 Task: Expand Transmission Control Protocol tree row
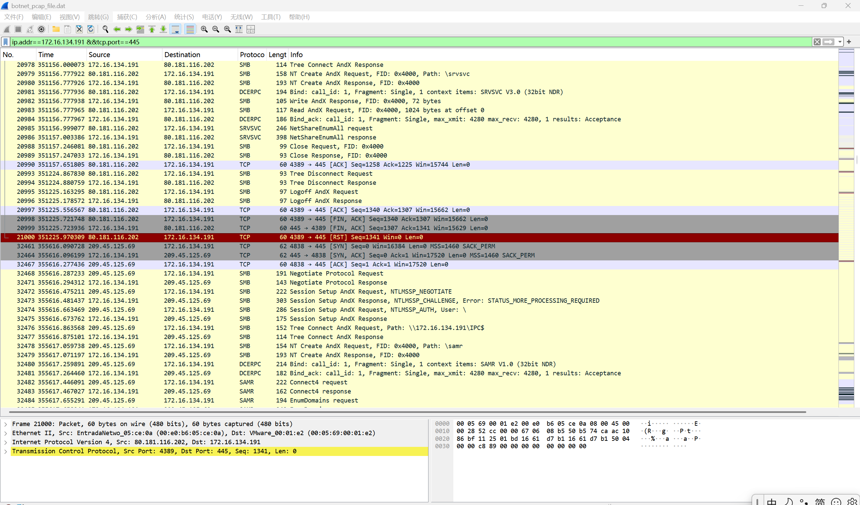coord(5,452)
